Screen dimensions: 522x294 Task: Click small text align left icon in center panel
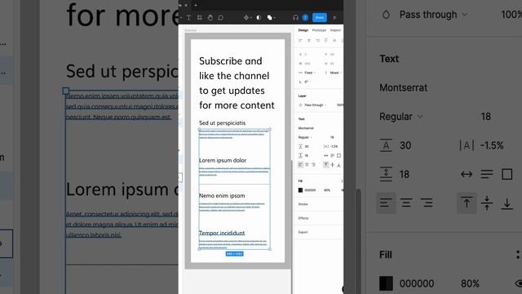point(301,165)
